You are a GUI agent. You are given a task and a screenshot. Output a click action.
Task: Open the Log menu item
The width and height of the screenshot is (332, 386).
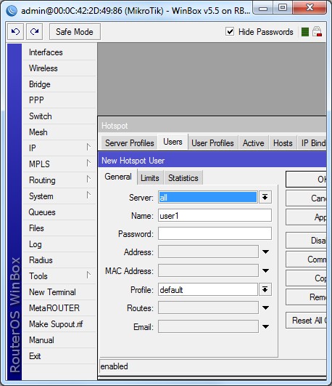click(x=59, y=244)
